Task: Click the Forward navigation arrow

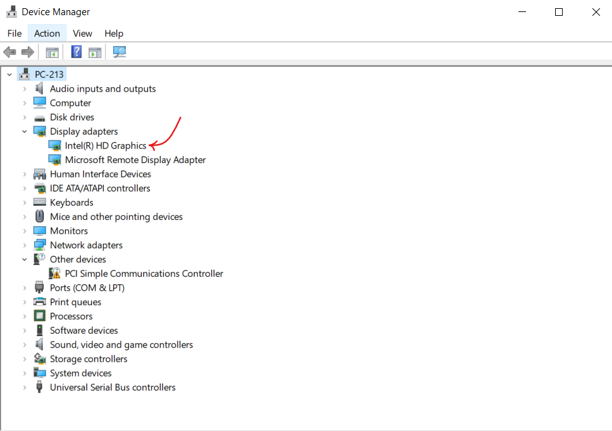Action: coord(27,52)
